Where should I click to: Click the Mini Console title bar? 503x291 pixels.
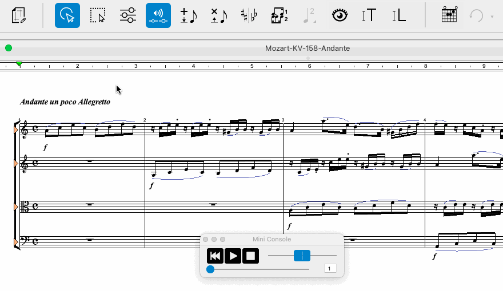[272, 239]
